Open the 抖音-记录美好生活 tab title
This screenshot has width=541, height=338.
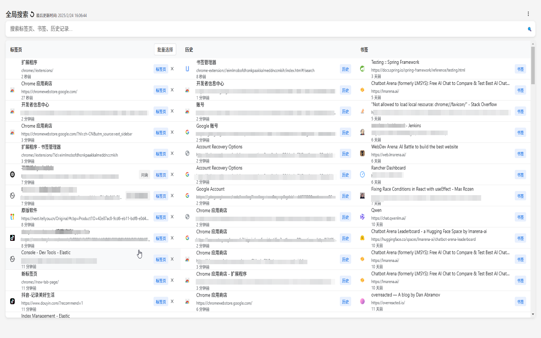38,295
